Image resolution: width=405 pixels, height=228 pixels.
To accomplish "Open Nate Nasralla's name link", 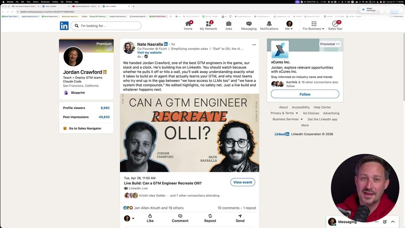I will point(150,44).
